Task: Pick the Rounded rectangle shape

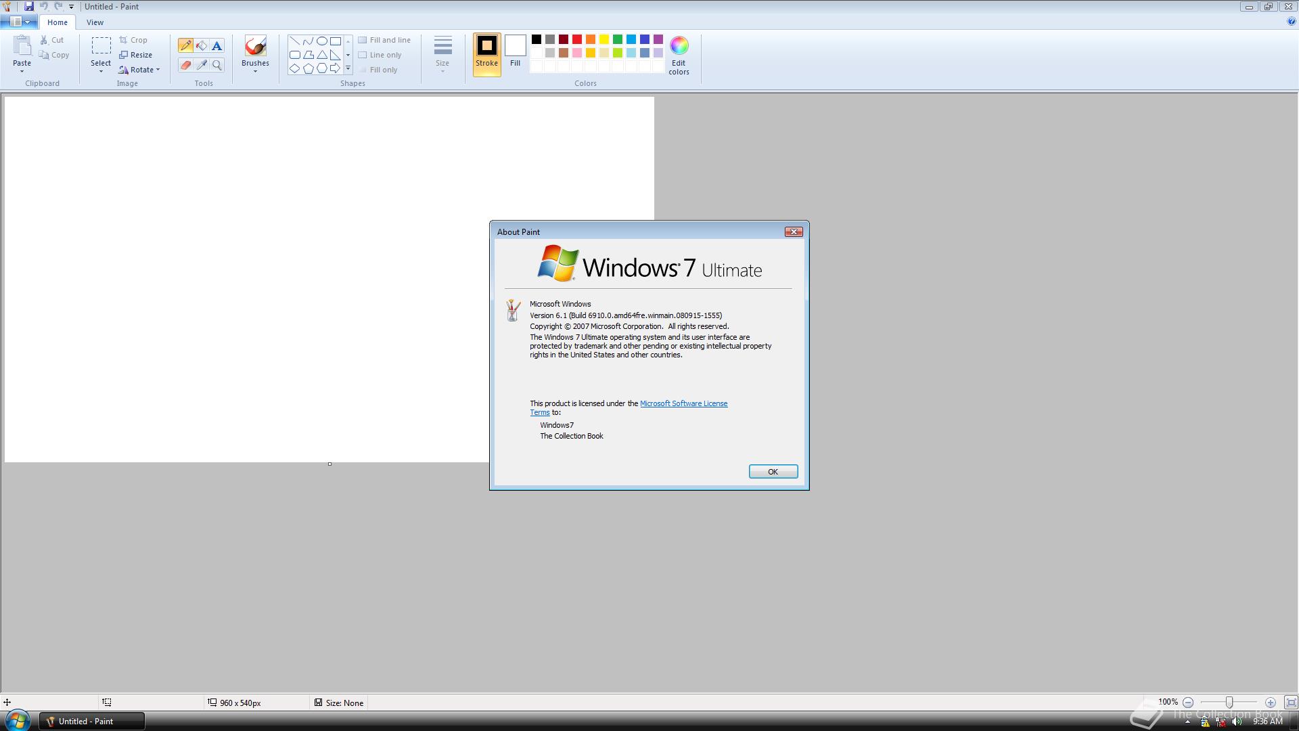Action: point(295,55)
